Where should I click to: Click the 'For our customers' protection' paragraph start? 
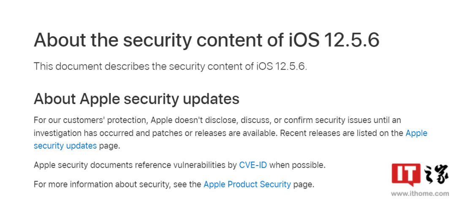point(91,120)
